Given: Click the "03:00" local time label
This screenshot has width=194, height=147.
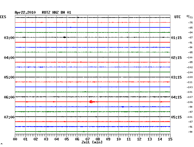Looking at the screenshot, I should pyautogui.click(x=9, y=37).
